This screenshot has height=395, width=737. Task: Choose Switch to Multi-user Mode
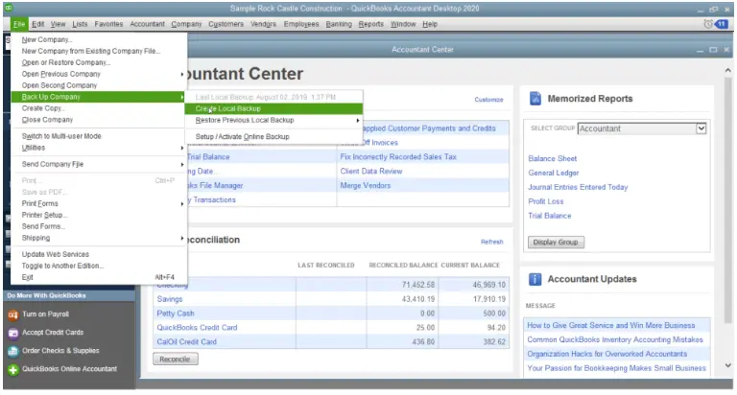[x=61, y=136]
